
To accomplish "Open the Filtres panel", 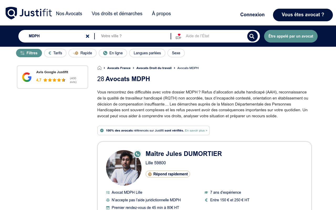I will (x=29, y=53).
